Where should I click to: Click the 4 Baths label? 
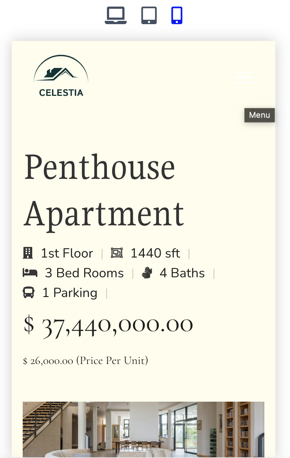182,273
